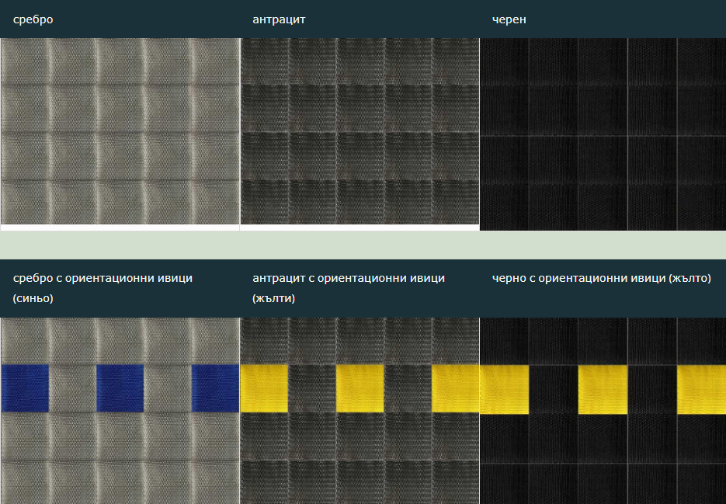Click gray square between left and middle blue squares
Image resolution: width=726 pixels, height=504 pixels.
(x=72, y=388)
